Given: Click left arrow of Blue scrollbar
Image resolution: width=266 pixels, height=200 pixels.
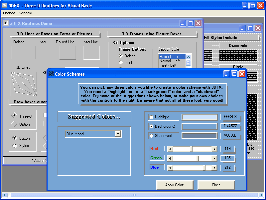Looking at the screenshot, I should tap(170, 168).
